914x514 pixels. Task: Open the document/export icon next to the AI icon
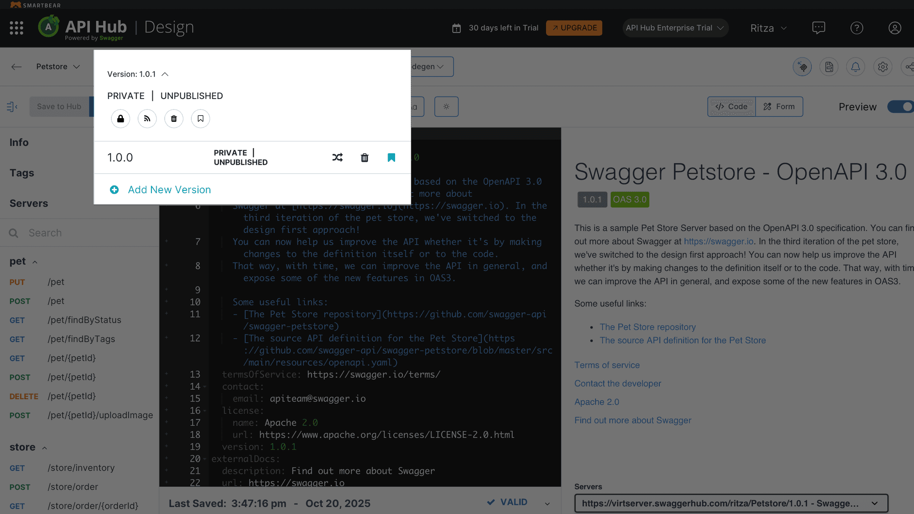[829, 67]
